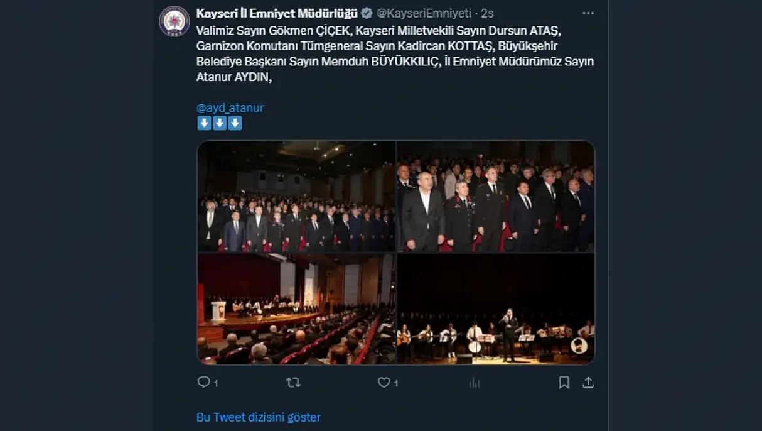Click the verified badge next to account name
This screenshot has height=431, width=762.
click(x=367, y=13)
